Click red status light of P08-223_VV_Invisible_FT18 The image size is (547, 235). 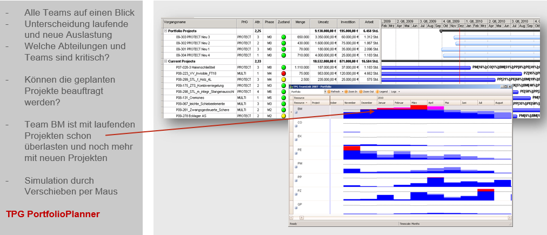284,73
